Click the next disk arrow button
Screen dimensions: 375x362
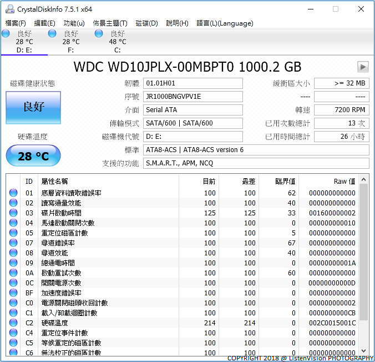point(363,67)
